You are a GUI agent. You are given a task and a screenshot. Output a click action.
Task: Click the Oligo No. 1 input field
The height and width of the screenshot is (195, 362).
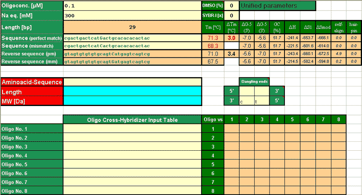132,129
